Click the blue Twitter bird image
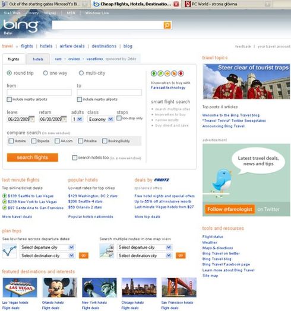The image size is (291, 311). point(222,181)
